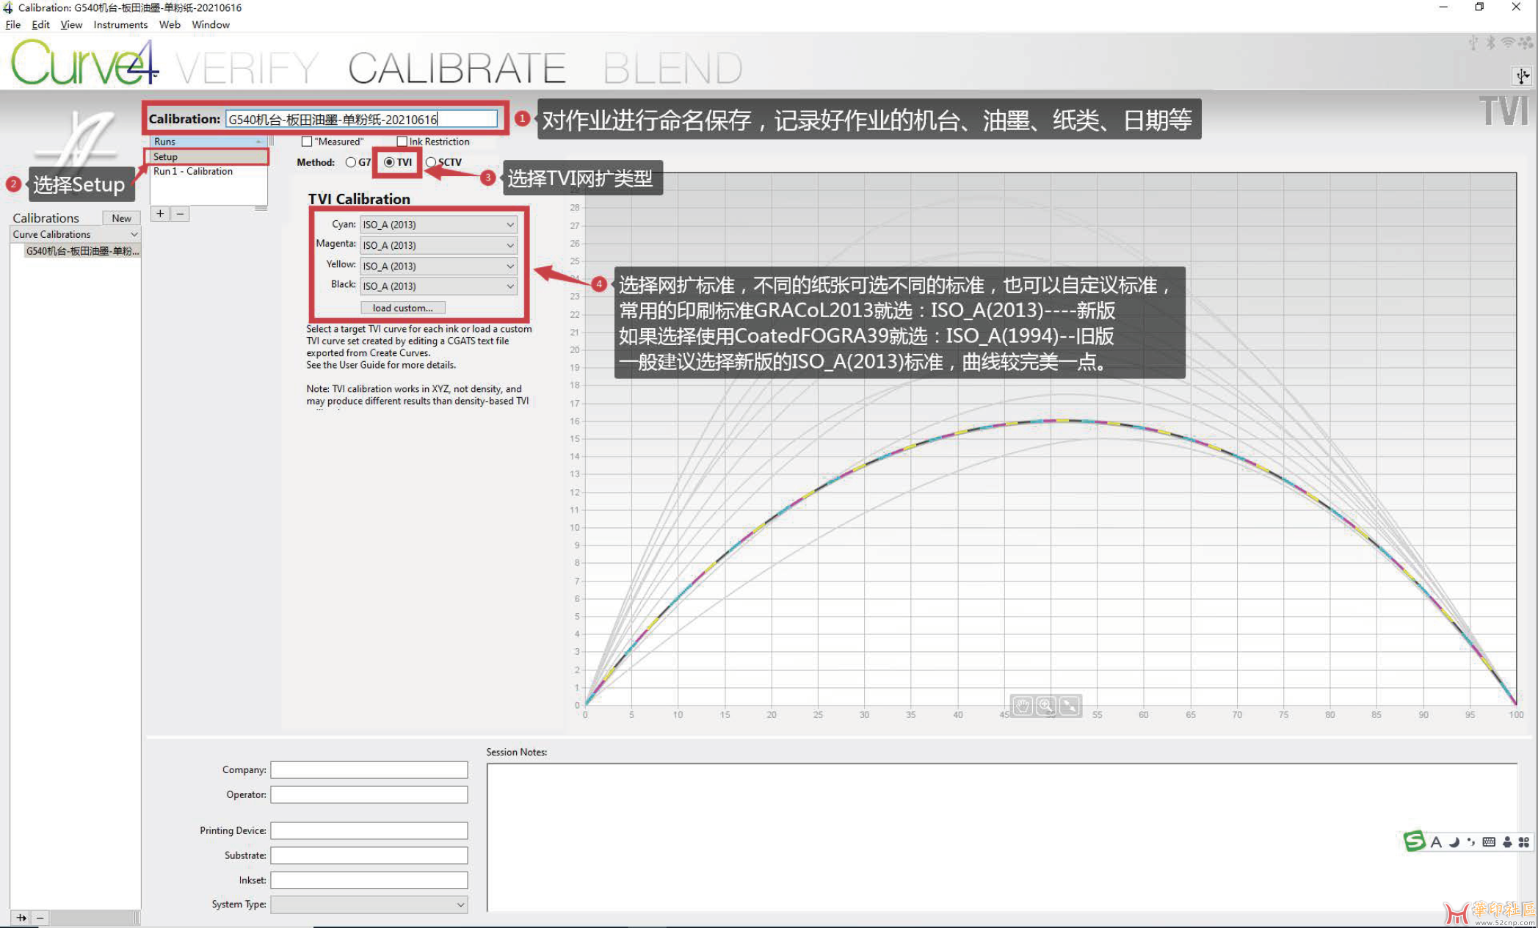Select the Setup row in Runs list
Image resolution: width=1538 pixels, height=928 pixels.
click(x=208, y=156)
